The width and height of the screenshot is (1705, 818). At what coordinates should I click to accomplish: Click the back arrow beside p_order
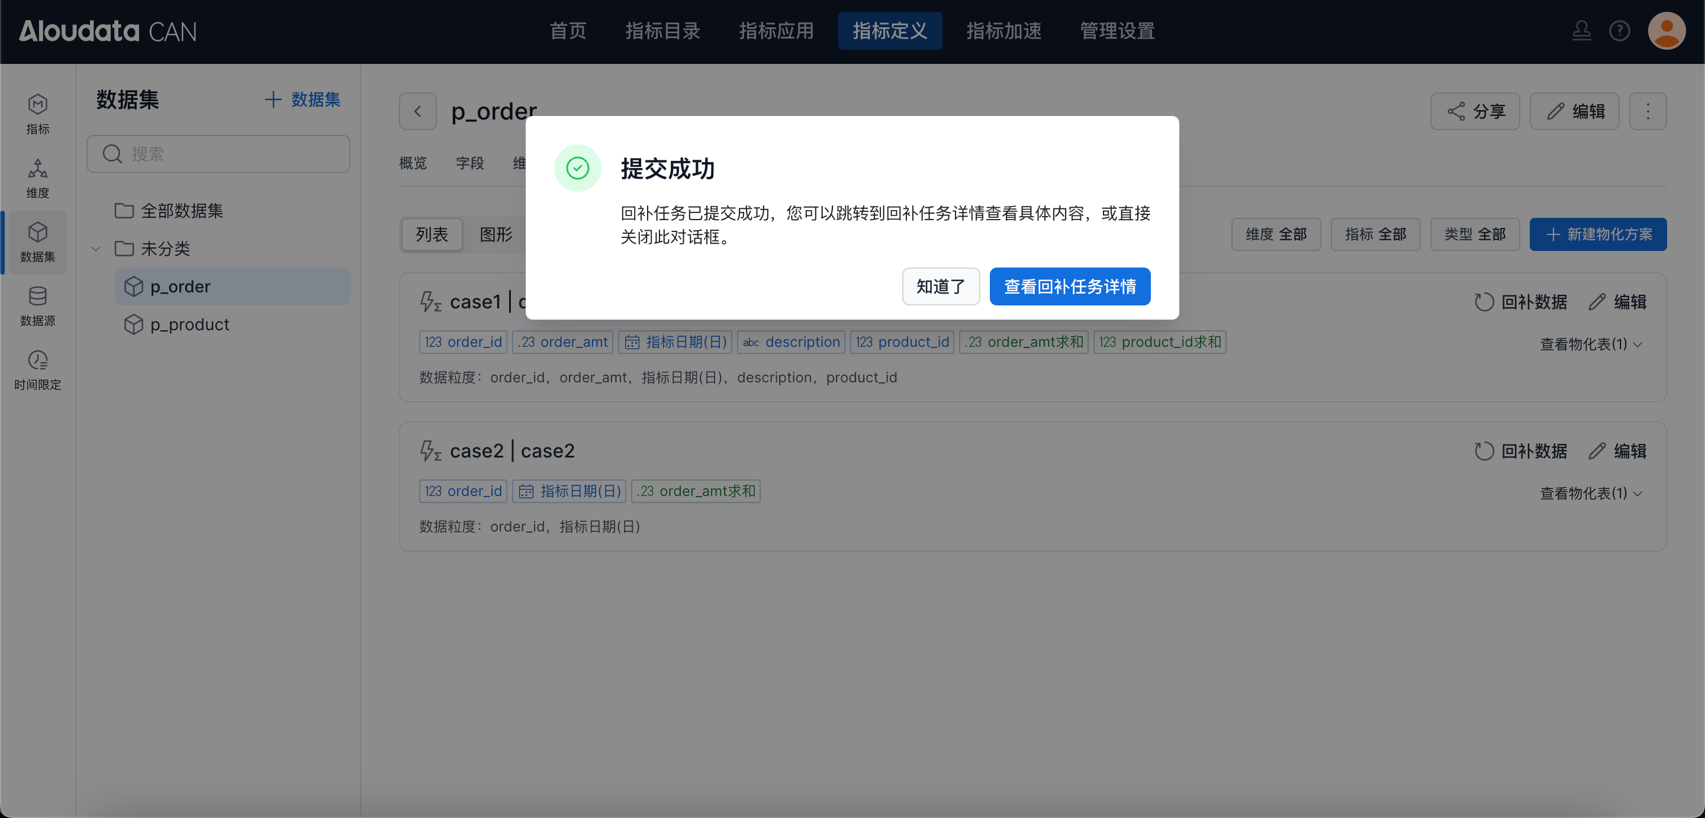pyautogui.click(x=417, y=111)
